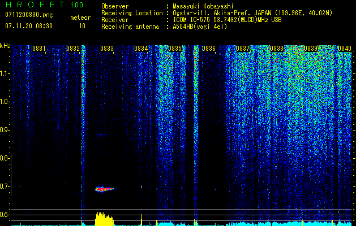Viewport: 356px width, 226px height.
Task: Click the Receiver label
Action: pos(115,20)
